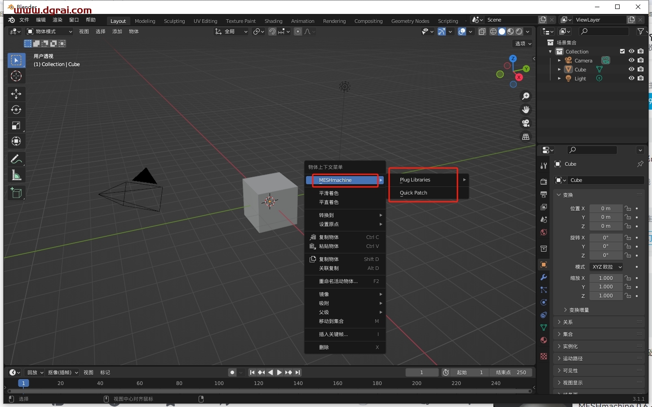
Task: Select the Move tool in the toolbar
Action: 16,94
